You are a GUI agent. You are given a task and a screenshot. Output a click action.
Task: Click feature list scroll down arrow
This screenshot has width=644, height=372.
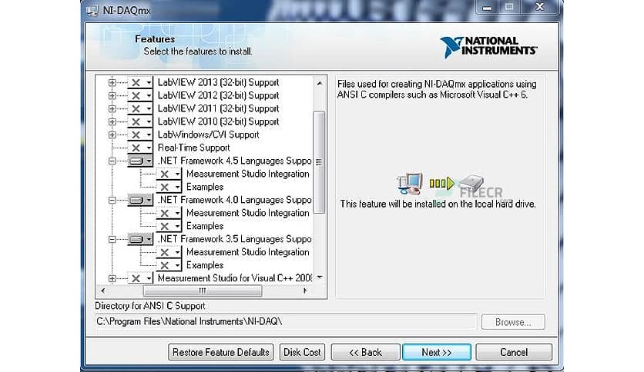coord(320,277)
